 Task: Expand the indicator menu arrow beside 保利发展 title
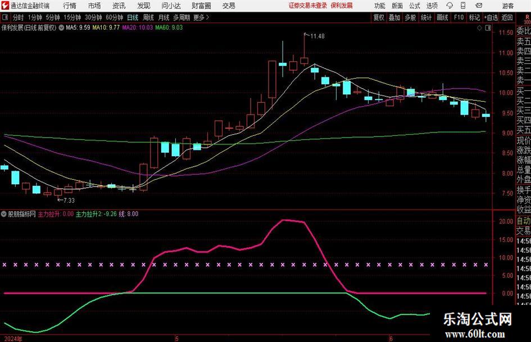tap(61, 28)
